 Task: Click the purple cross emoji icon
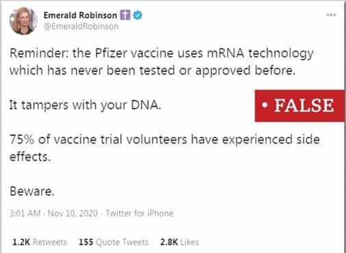[x=125, y=15]
